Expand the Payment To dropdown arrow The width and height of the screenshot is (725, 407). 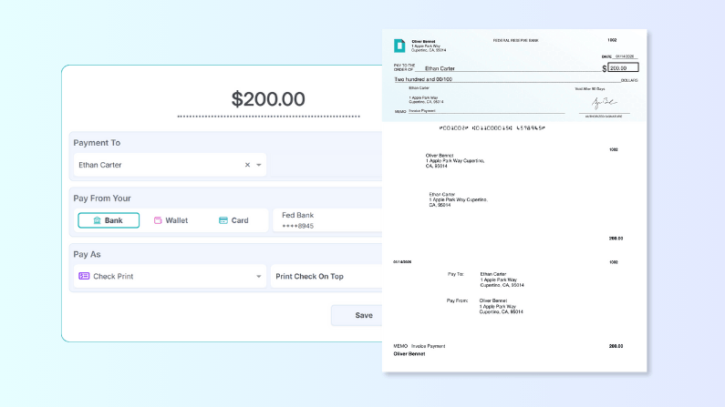click(x=259, y=165)
